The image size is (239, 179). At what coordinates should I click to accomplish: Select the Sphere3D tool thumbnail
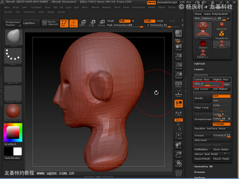[221, 26]
